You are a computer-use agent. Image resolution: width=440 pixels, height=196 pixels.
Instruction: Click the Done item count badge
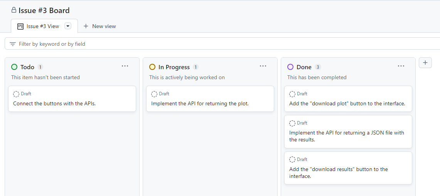tap(318, 67)
